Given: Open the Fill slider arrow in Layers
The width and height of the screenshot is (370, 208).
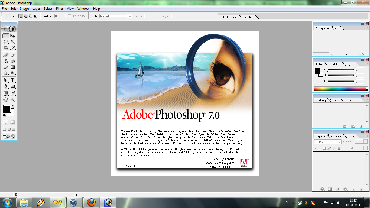Looking at the screenshot, I should click(365, 148).
